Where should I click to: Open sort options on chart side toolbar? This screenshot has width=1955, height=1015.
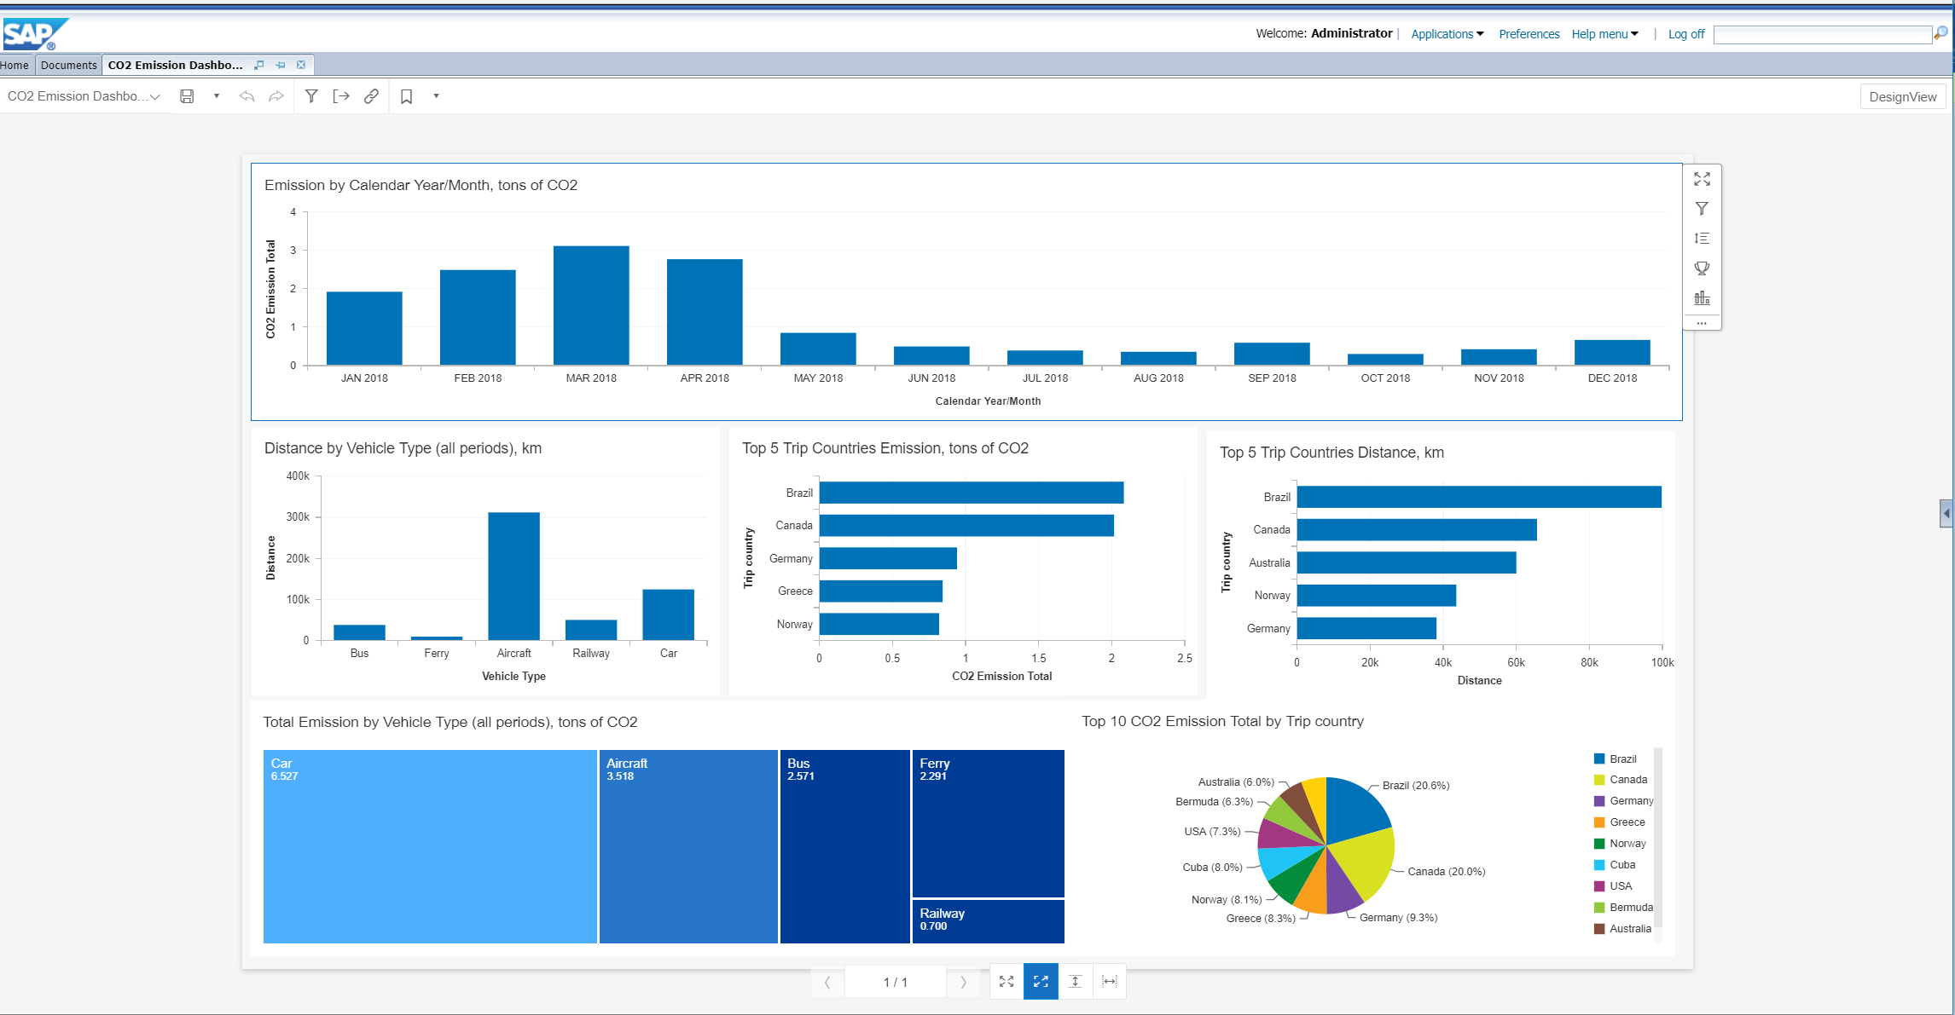pos(1702,239)
